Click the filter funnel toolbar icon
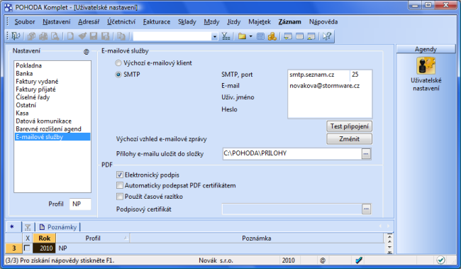Image resolution: width=461 pixels, height=269 pixels. (x=226, y=36)
